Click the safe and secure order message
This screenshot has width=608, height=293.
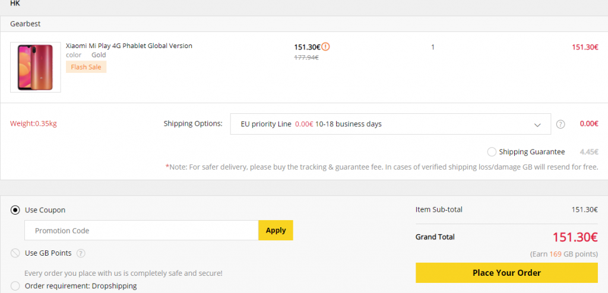[x=123, y=273]
